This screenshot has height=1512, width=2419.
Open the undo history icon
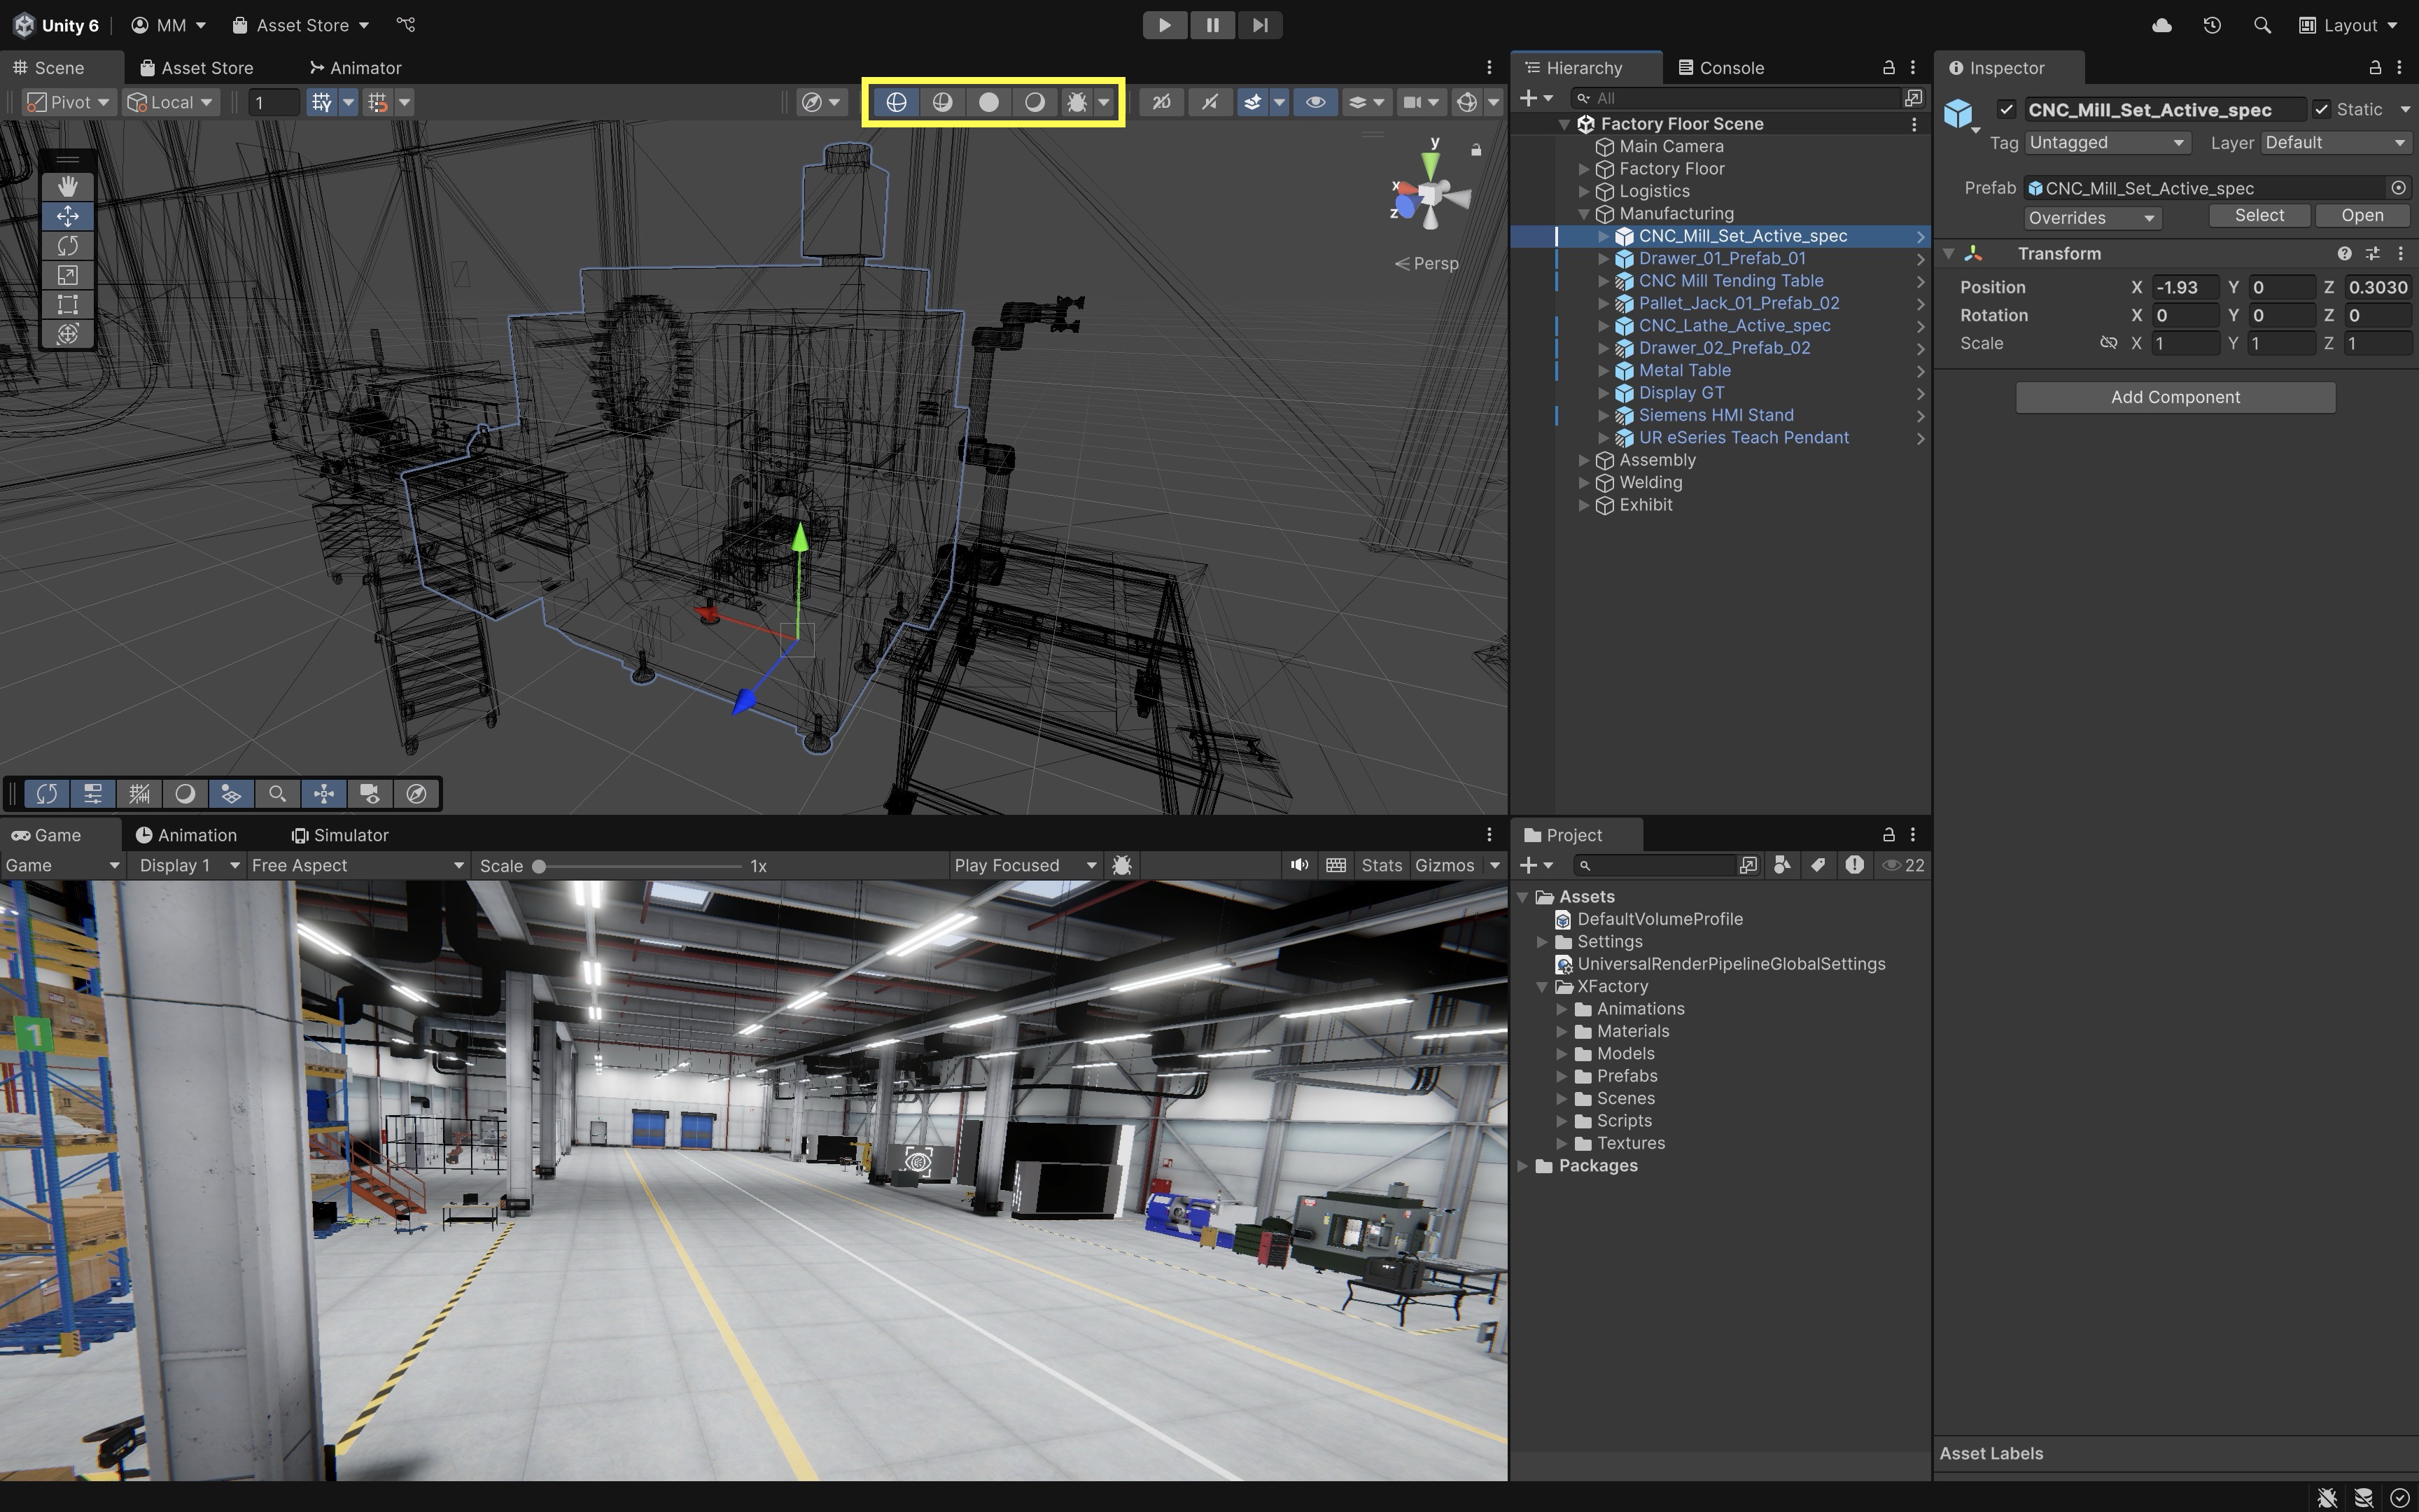(2212, 25)
